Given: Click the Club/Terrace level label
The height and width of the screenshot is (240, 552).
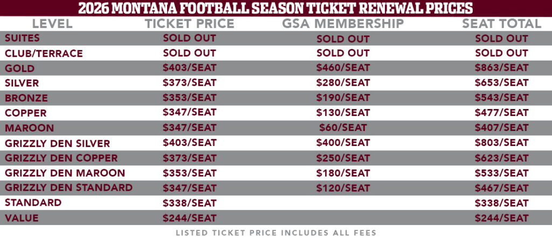Looking at the screenshot, I should pyautogui.click(x=44, y=53).
